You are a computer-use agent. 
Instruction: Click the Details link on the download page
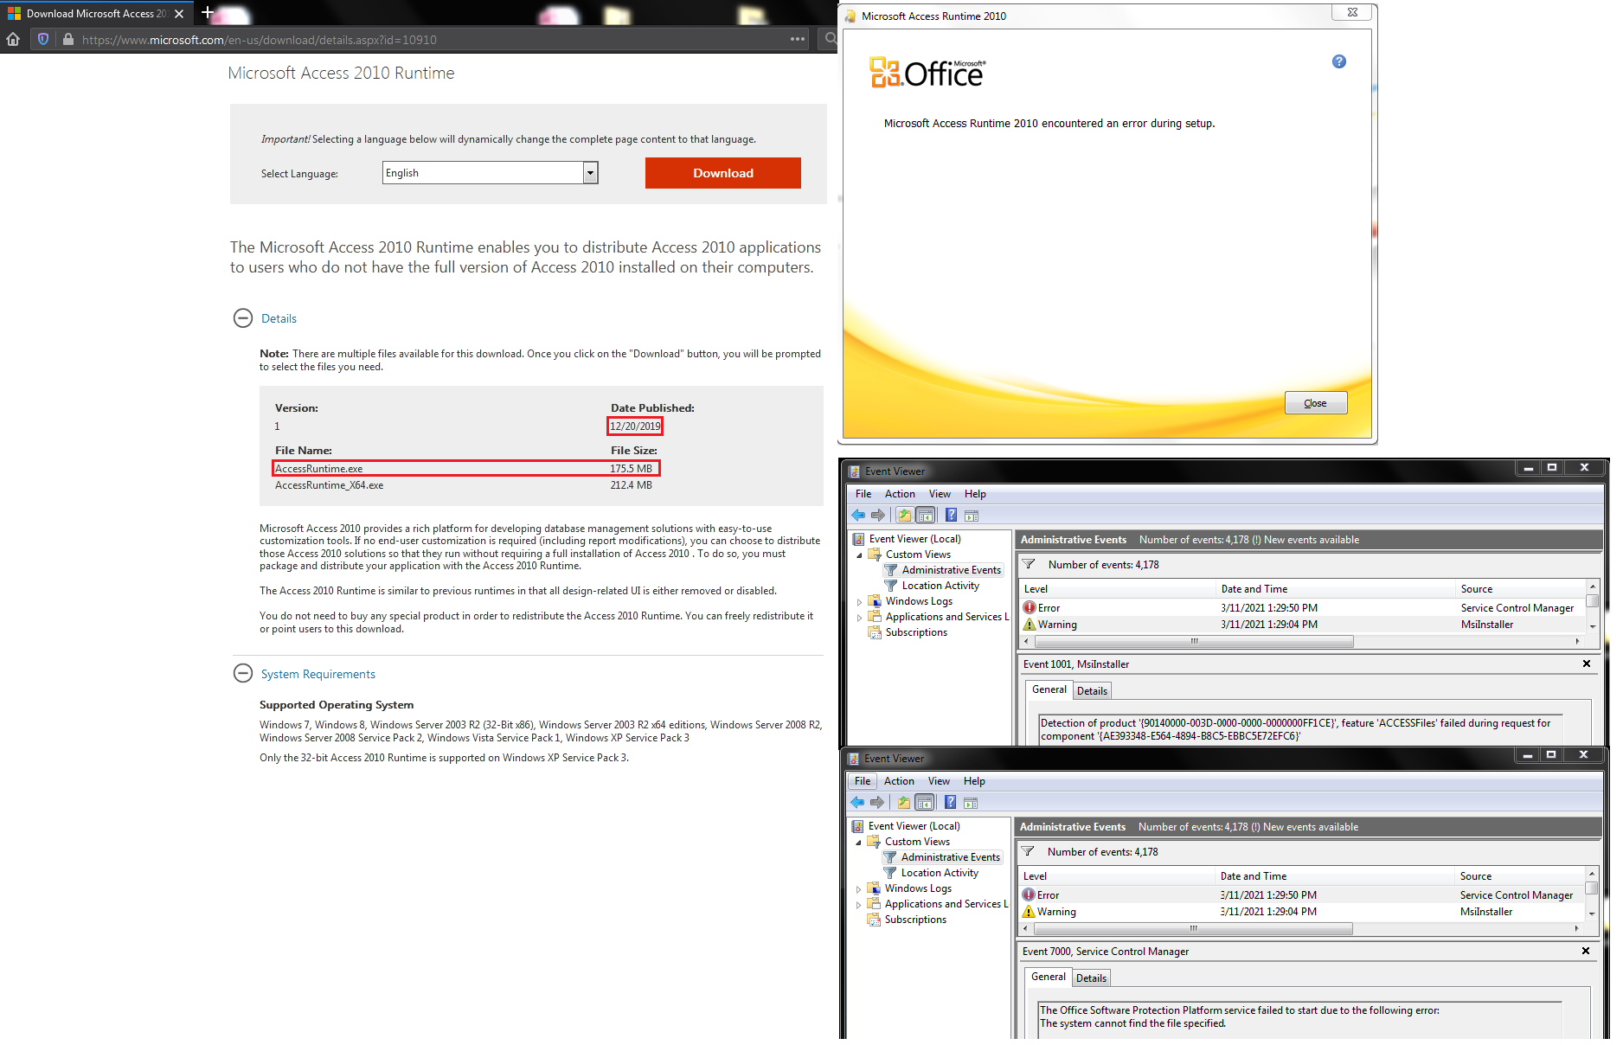click(x=279, y=318)
